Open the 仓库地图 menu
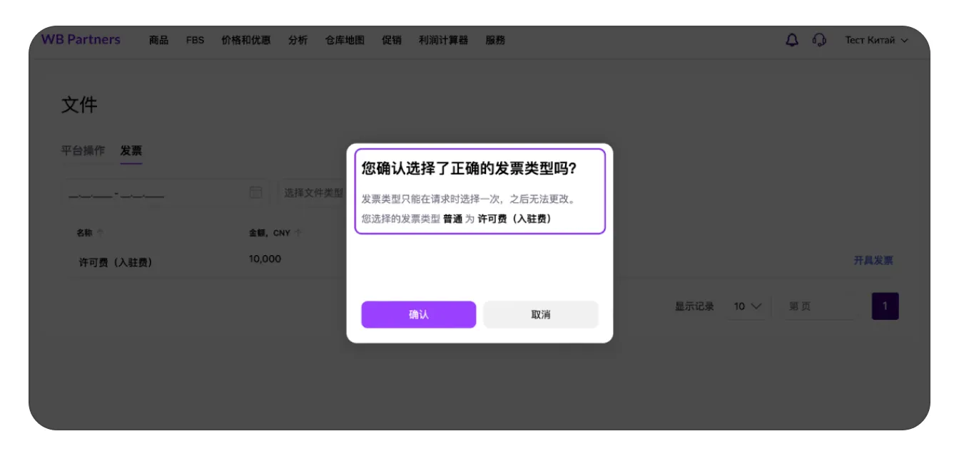This screenshot has height=456, width=959. tap(345, 40)
